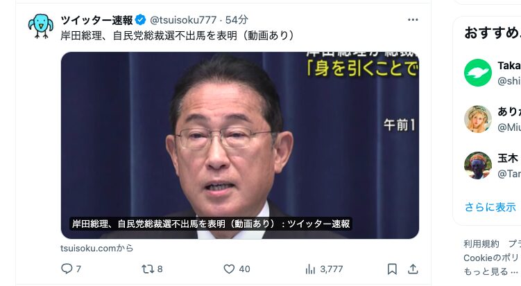Open the 54分 timestamp link
Image resolution: width=521 pixels, height=286 pixels.
pos(237,20)
